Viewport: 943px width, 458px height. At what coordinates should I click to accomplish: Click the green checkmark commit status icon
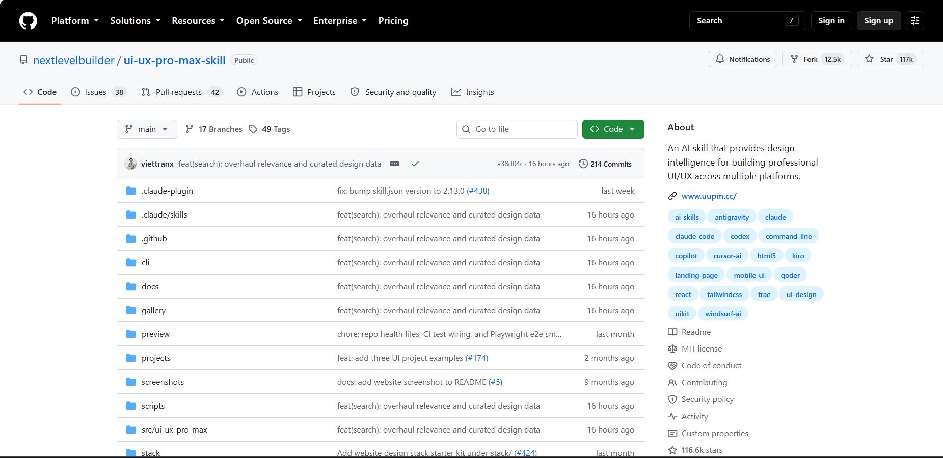pos(415,164)
